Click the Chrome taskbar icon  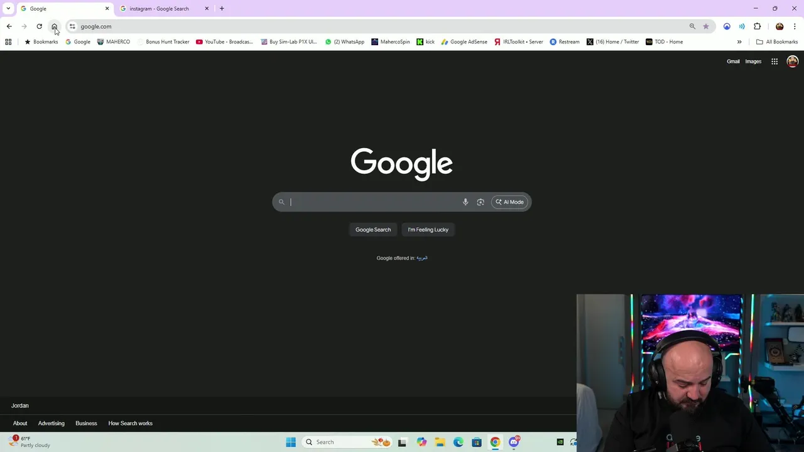click(x=496, y=442)
